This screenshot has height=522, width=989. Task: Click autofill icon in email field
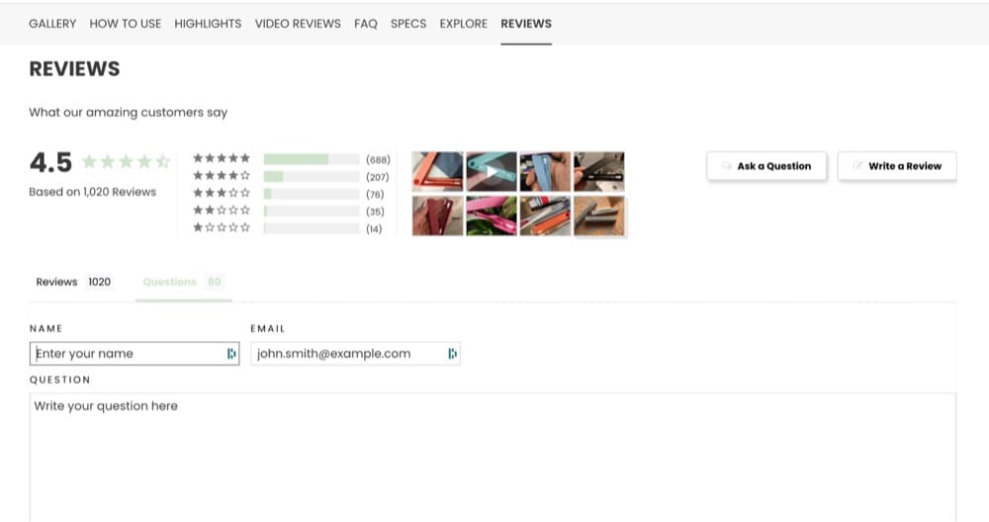point(452,354)
